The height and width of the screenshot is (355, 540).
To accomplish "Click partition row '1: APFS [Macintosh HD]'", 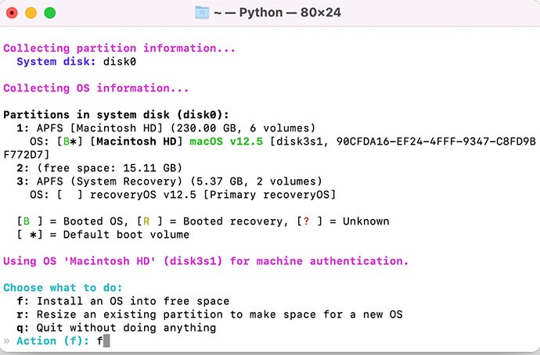I will (166, 128).
